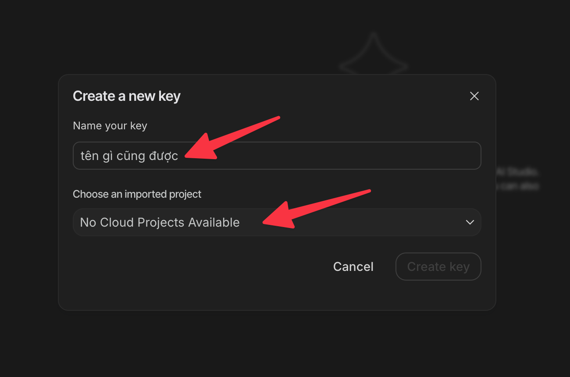Click the chevron arrow on project selector
Viewport: 570px width, 377px height.
pyautogui.click(x=470, y=222)
